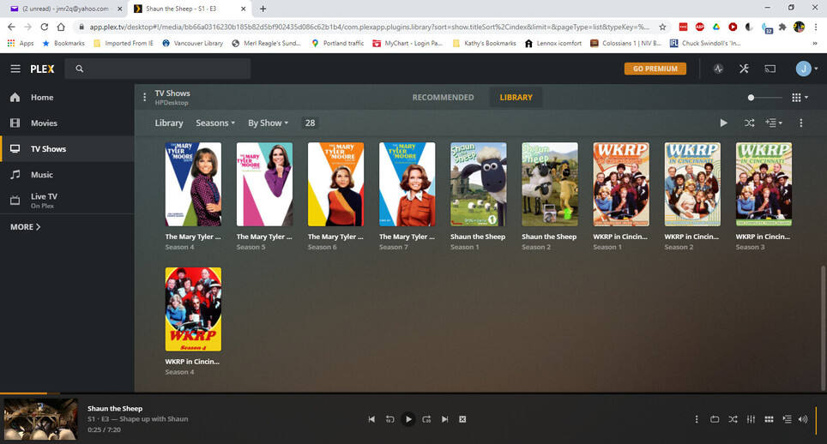Open new Chrome tab

(x=263, y=9)
